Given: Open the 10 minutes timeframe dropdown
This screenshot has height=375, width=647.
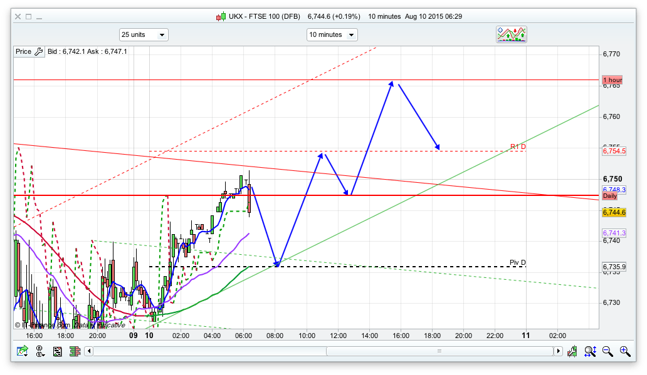Looking at the screenshot, I should [332, 35].
